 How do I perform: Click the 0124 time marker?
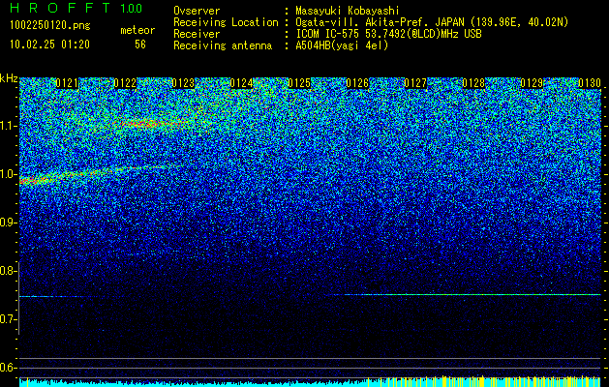[x=241, y=83]
